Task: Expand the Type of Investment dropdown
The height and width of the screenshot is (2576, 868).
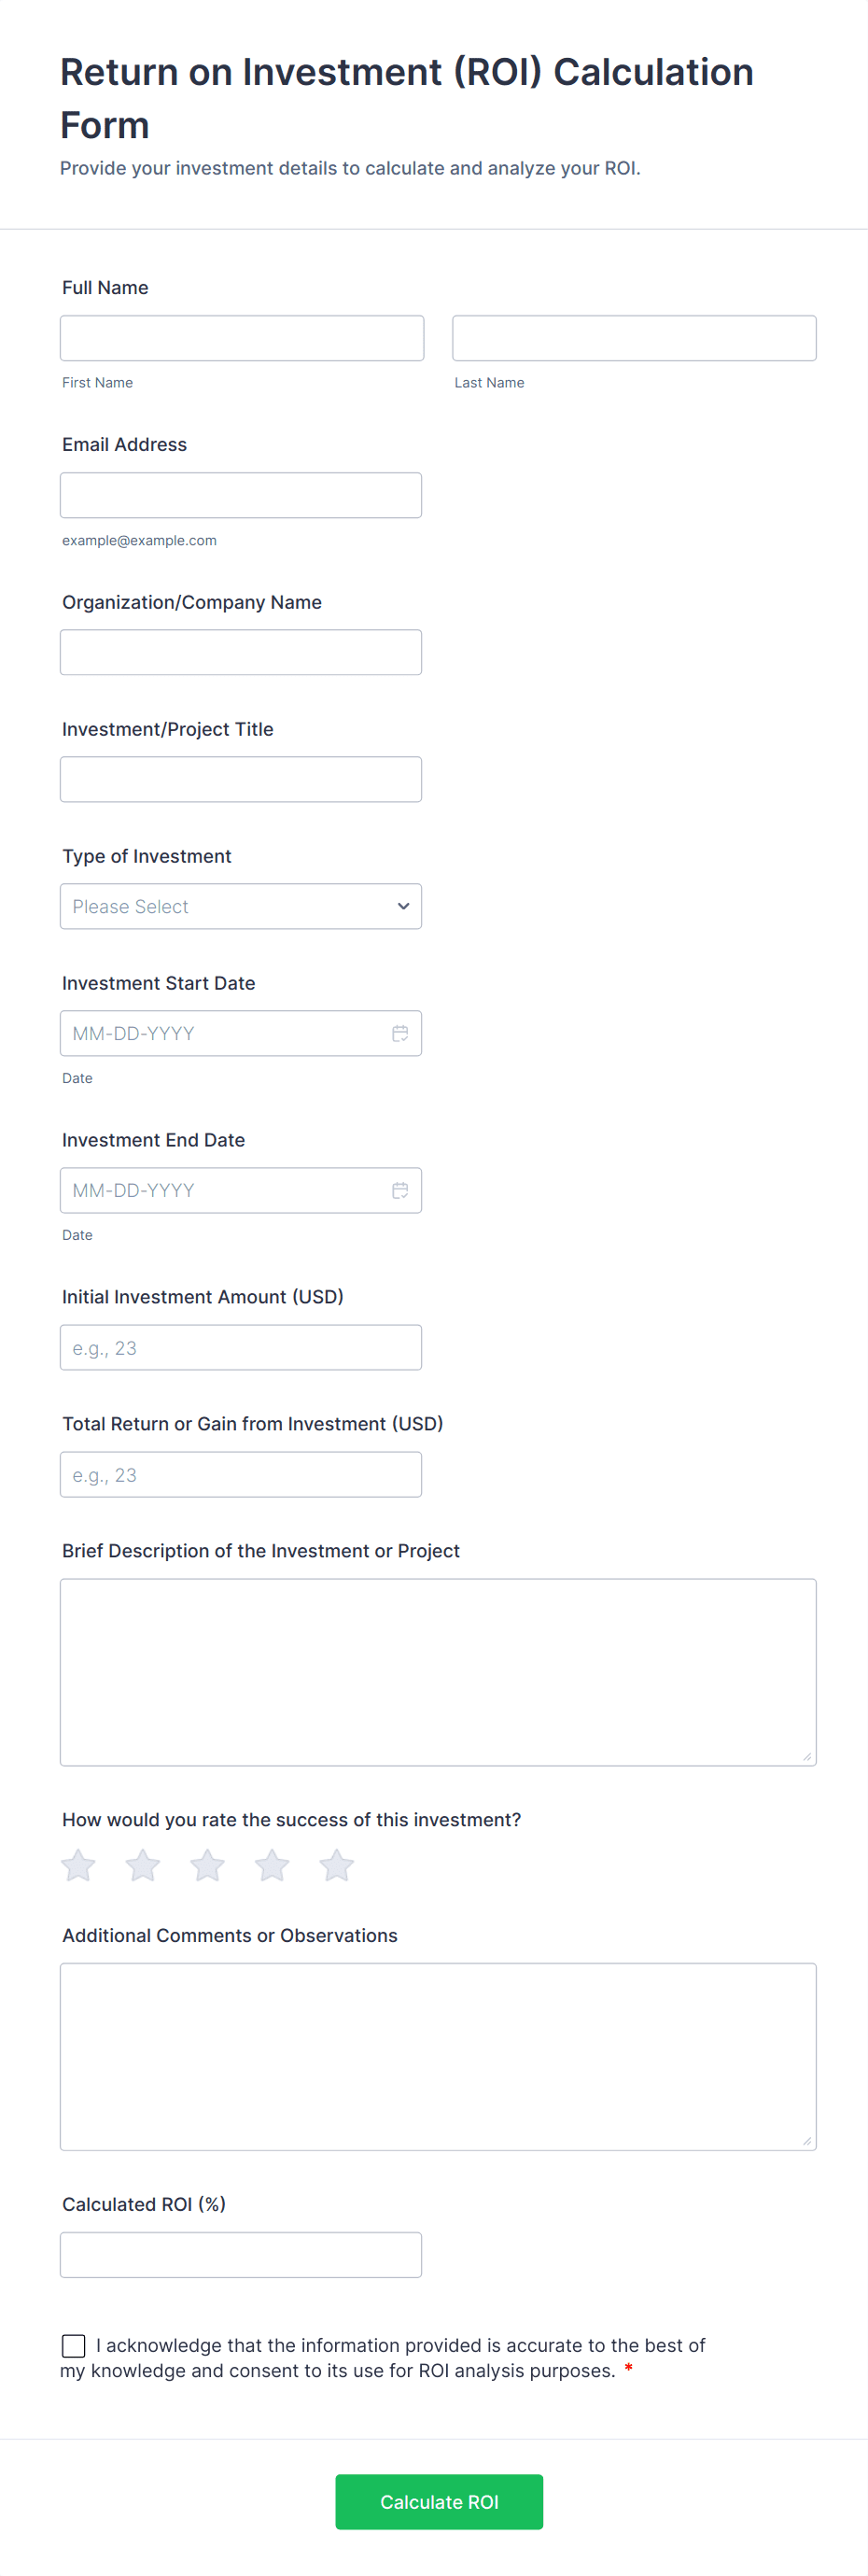Action: (241, 907)
